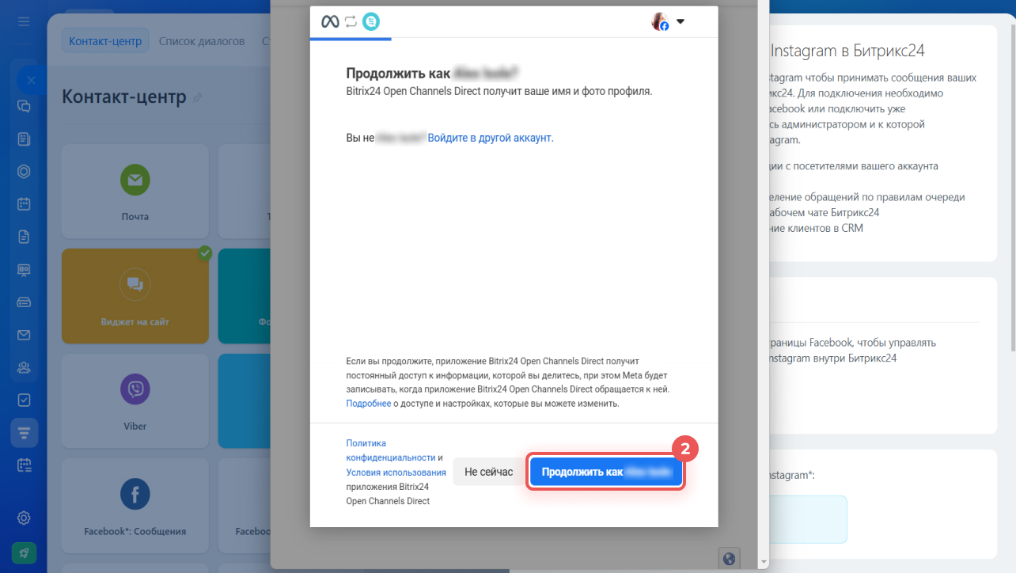Image resolution: width=1016 pixels, height=573 pixels.
Task: Open the chat messages sidebar icon
Action: click(x=24, y=106)
